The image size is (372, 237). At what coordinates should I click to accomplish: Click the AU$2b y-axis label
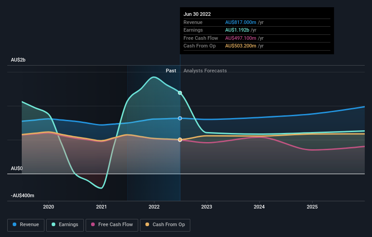tap(18, 60)
